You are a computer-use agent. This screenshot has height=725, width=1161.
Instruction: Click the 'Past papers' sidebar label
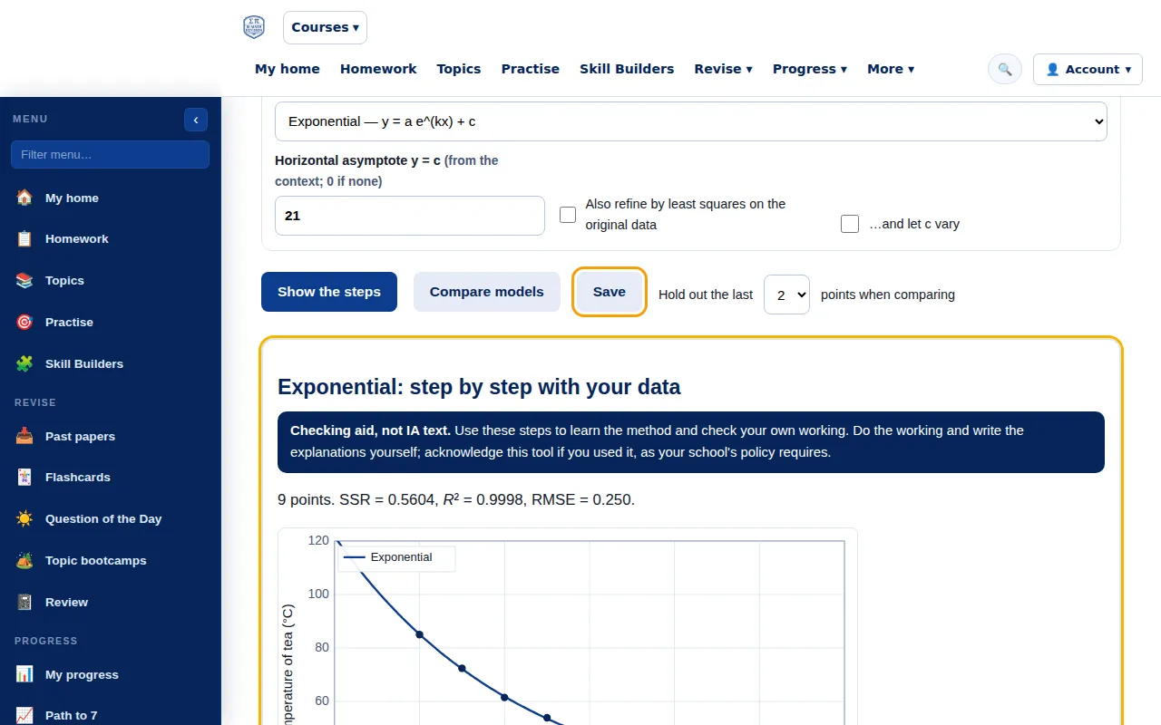pos(80,436)
